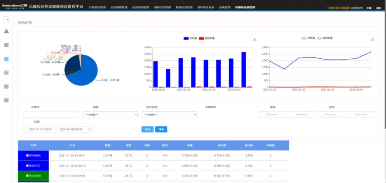
Task: Download the line chart image
Action: point(373,39)
